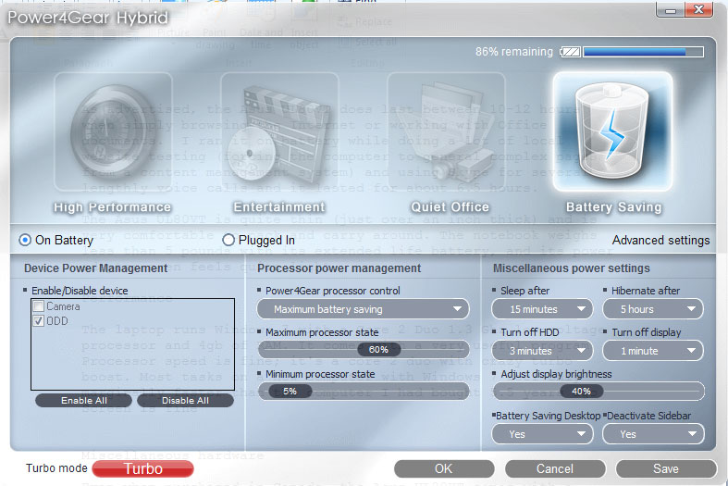Screen dimensions: 728x486
Task: Click Advanced settings link
Action: [660, 240]
